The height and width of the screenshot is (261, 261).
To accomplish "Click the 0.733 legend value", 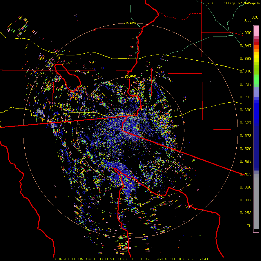I will click(x=246, y=97).
